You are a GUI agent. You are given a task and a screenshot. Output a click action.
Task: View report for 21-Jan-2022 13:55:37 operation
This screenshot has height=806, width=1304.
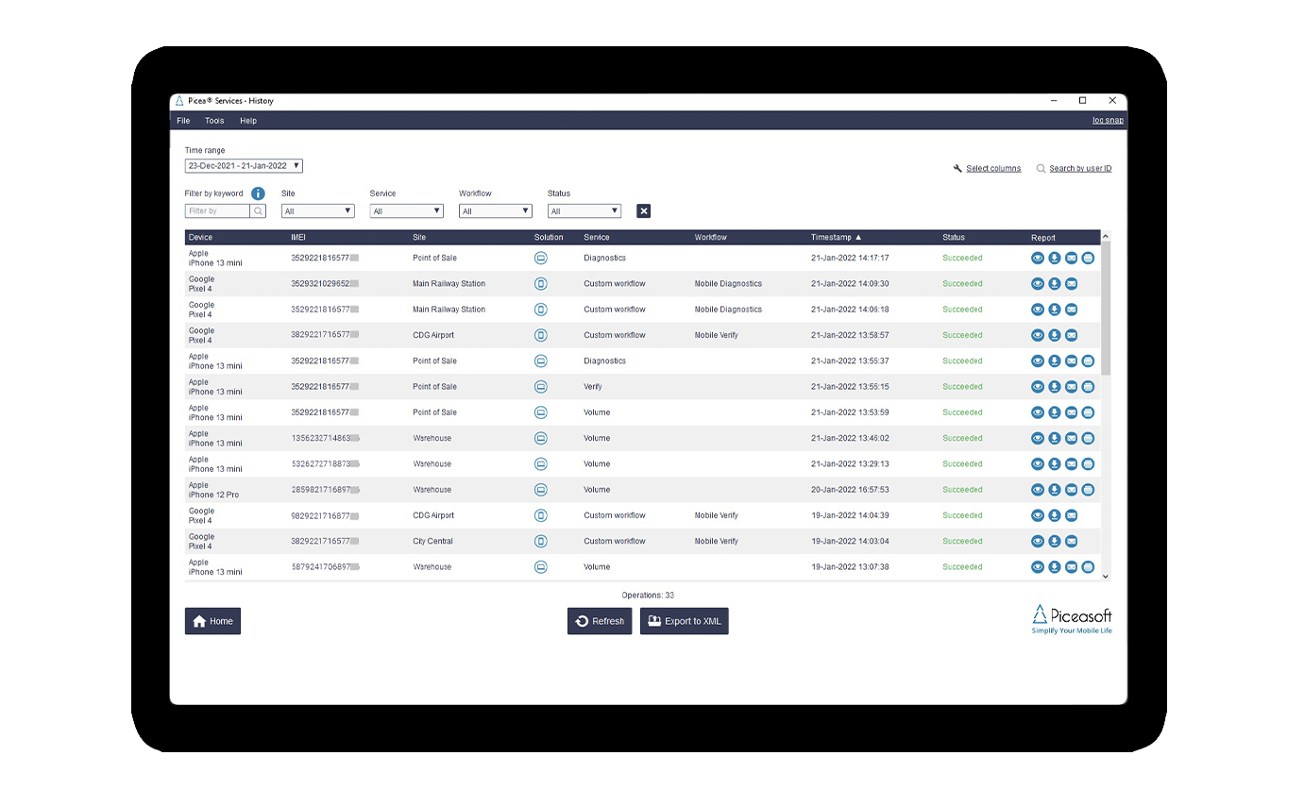point(1038,361)
